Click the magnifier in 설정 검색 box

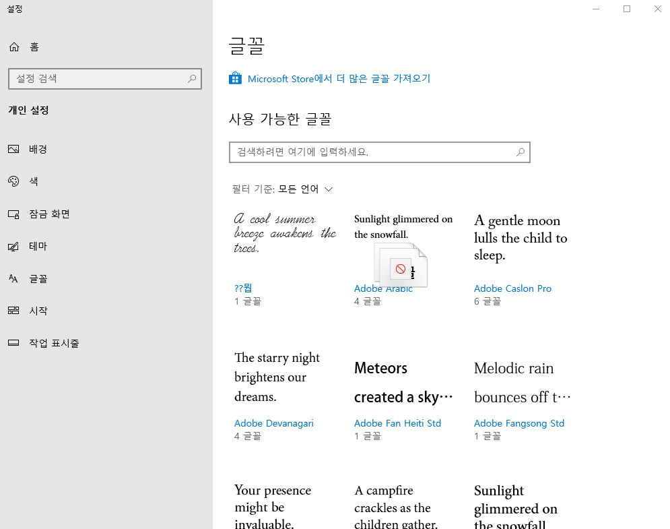(192, 79)
